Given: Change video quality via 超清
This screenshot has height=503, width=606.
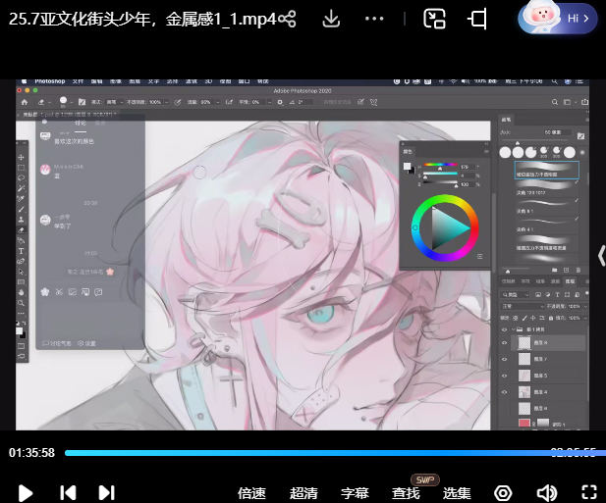Looking at the screenshot, I should pos(303,493).
